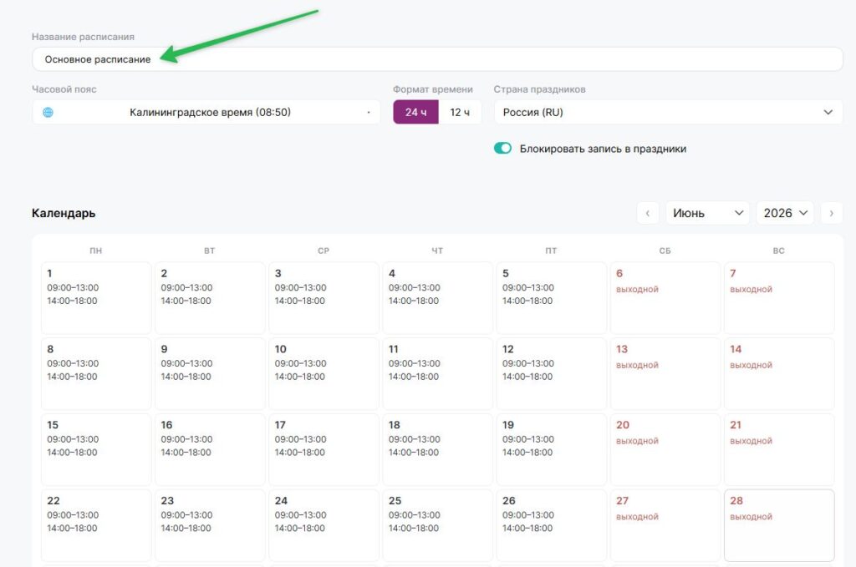
Task: Open June 10 day cell
Action: click(324, 373)
